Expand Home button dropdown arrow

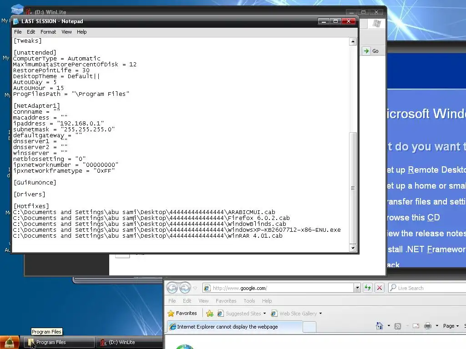click(389, 326)
